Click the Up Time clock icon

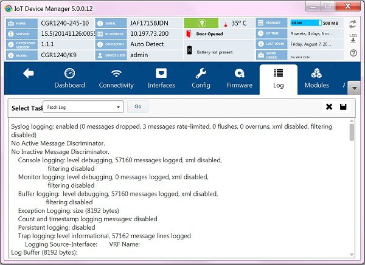point(261,33)
